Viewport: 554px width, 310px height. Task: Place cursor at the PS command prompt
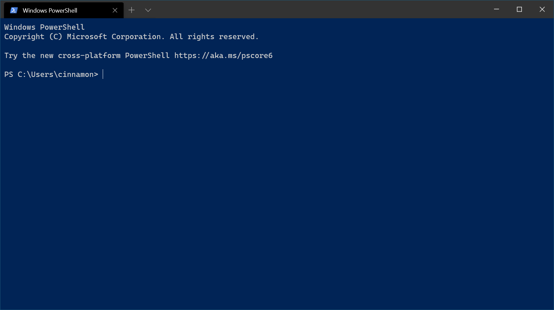pos(103,74)
